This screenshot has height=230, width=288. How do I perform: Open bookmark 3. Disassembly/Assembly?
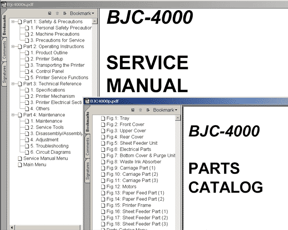click(57, 134)
